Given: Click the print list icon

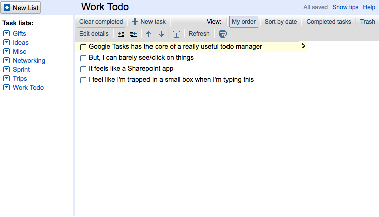Looking at the screenshot, I should click(223, 34).
